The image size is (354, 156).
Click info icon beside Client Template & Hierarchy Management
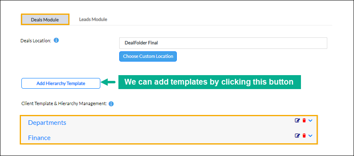point(111,104)
